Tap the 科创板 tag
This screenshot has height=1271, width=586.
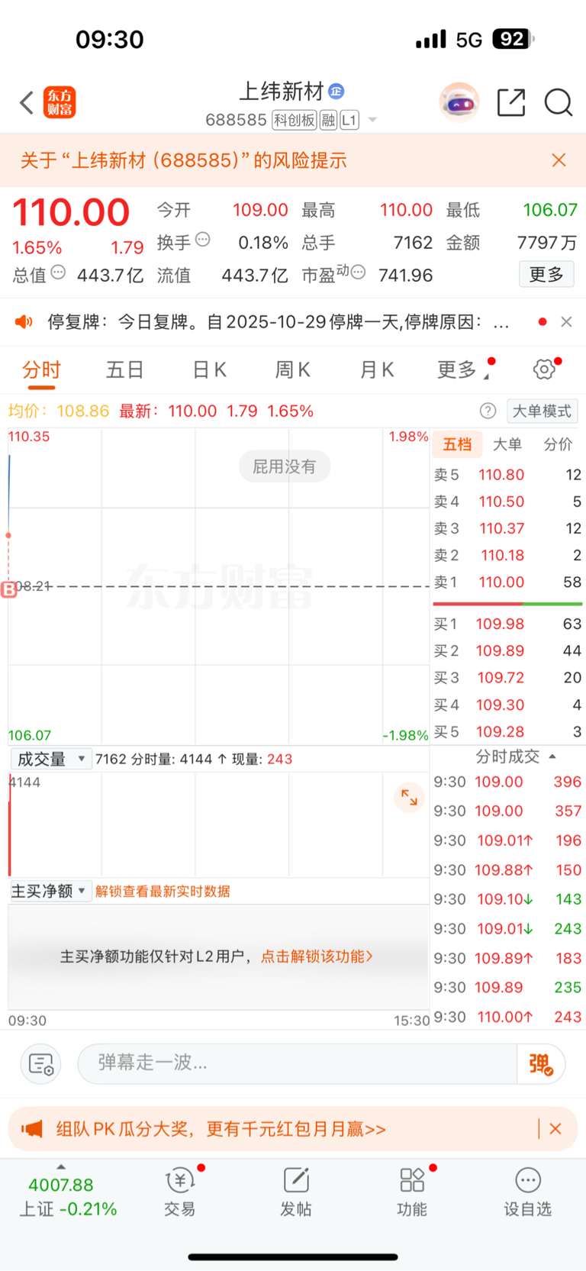[295, 120]
